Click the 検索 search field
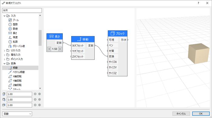The height and width of the screenshot is (118, 212). tap(22, 10)
